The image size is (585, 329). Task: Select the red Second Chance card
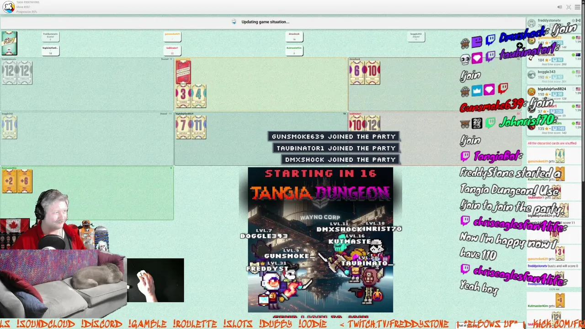pyautogui.click(x=183, y=72)
